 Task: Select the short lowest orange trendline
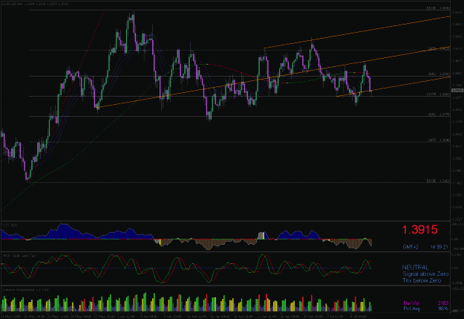click(x=393, y=86)
